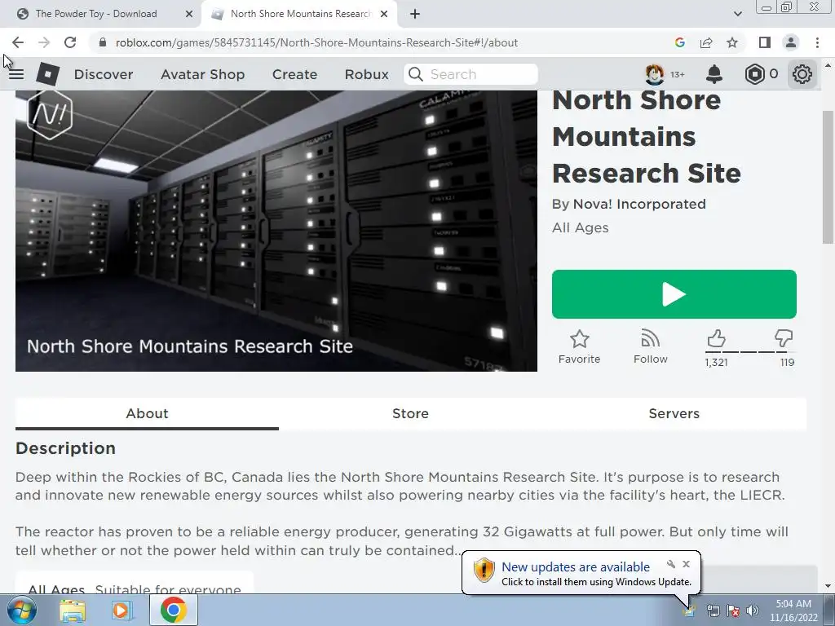Open the Servers tab
Screen dimensions: 835x626
[x=674, y=413]
